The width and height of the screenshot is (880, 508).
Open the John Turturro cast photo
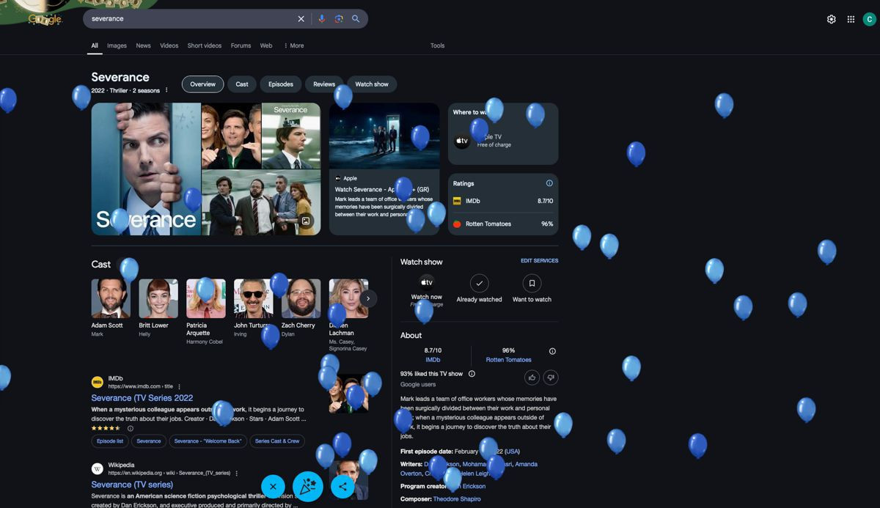(x=254, y=298)
